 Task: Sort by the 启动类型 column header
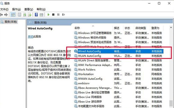click(141, 28)
